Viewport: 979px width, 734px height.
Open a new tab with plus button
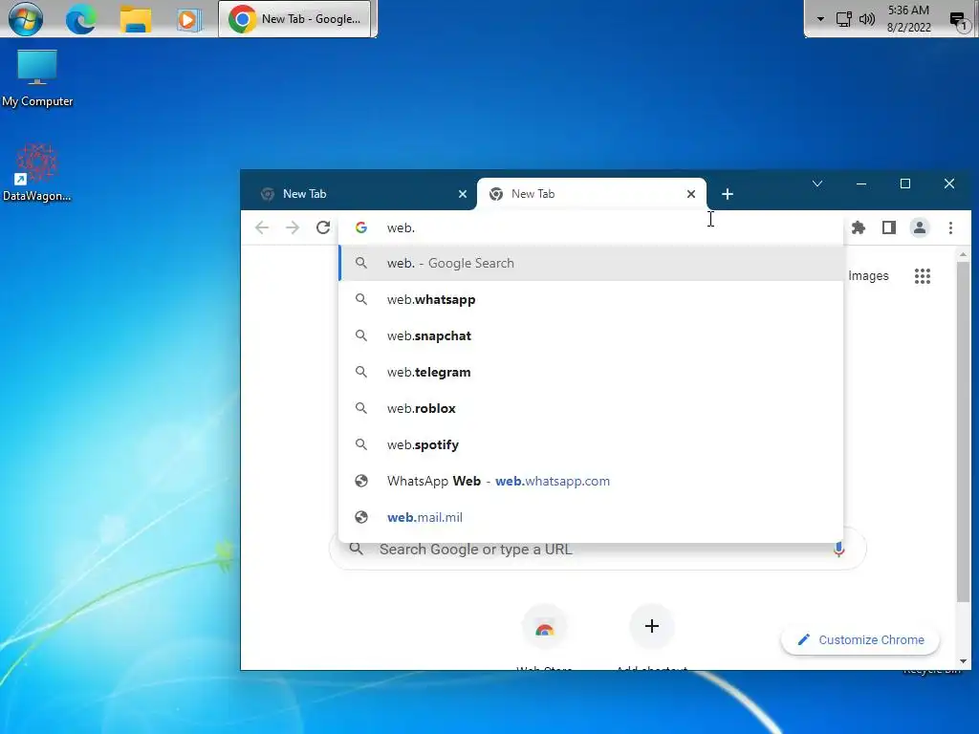(728, 194)
